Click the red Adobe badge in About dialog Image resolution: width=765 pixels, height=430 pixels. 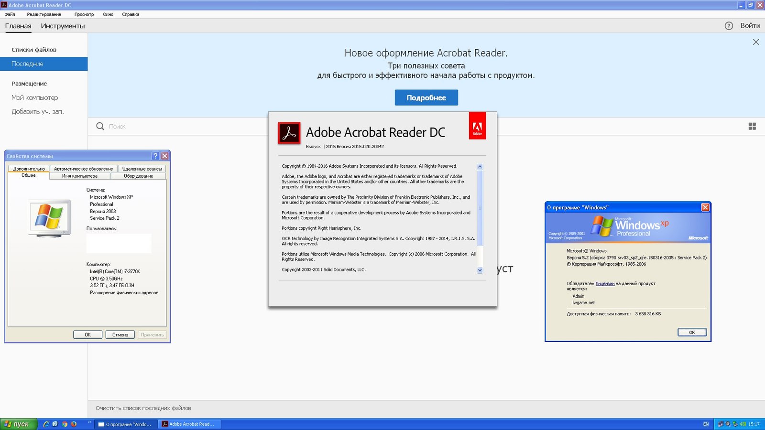point(477,126)
